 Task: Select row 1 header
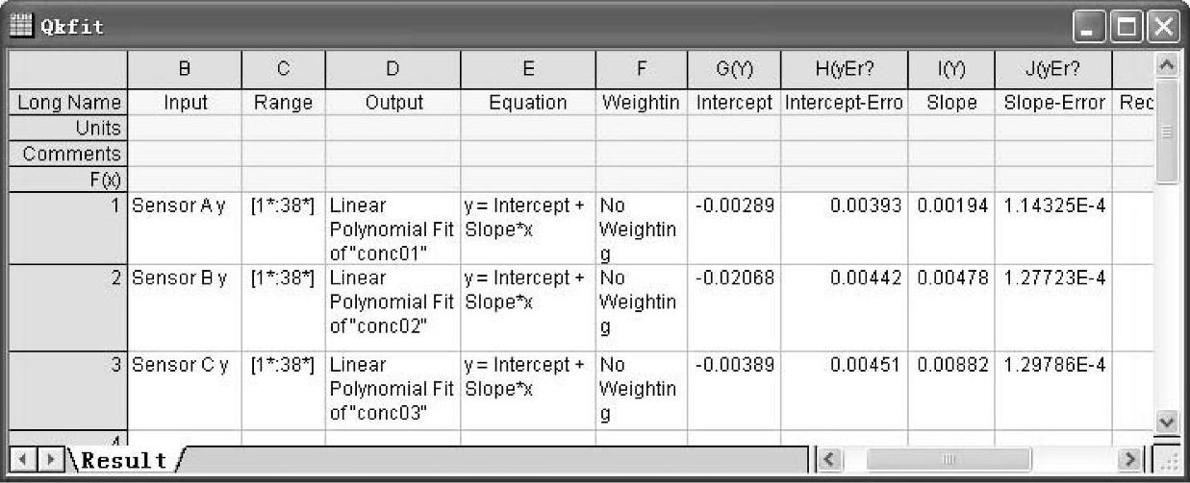tap(66, 229)
